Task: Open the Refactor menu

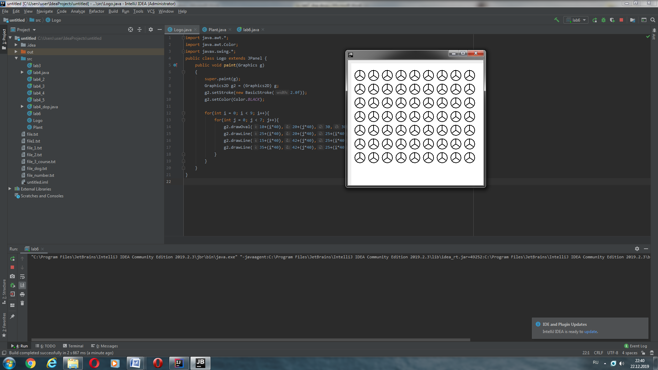Action: click(x=97, y=11)
